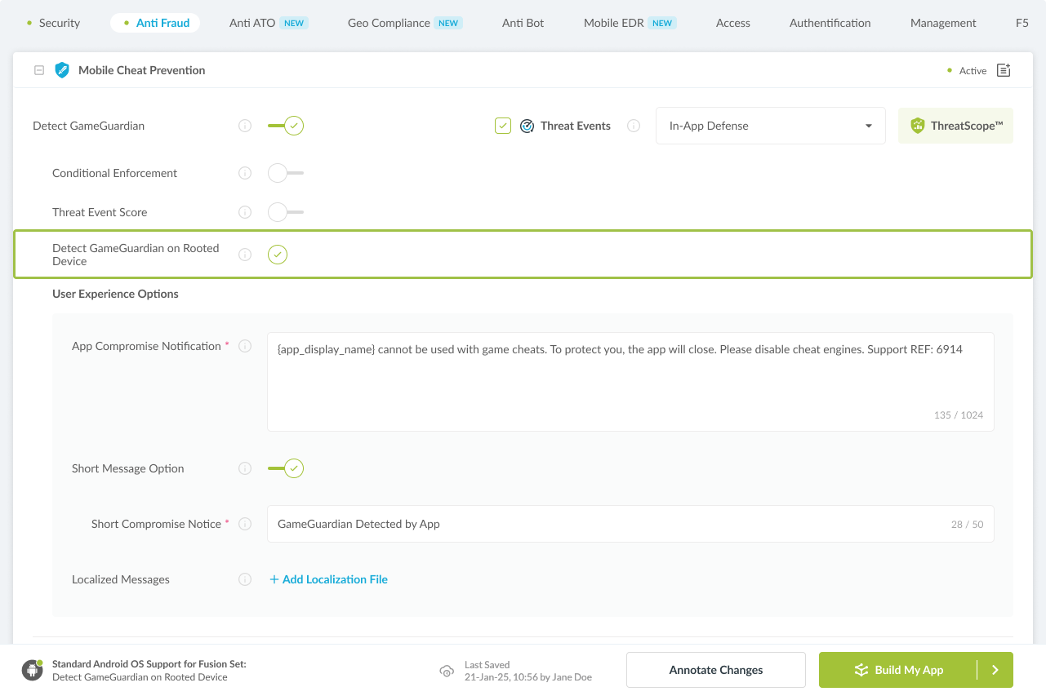Screen dimensions: 1046x696
Task: Click the Mobile Cheat Prevention shield icon
Action: (62, 70)
